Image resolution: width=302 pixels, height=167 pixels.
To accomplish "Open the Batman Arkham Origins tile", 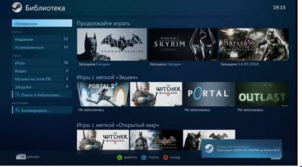I will tap(112, 45).
